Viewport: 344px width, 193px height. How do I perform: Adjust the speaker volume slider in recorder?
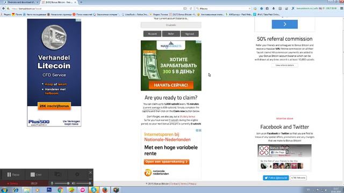point(84,183)
